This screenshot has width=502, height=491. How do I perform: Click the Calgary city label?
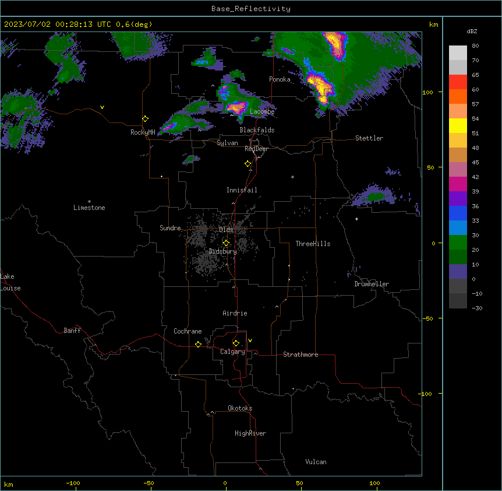coord(232,352)
